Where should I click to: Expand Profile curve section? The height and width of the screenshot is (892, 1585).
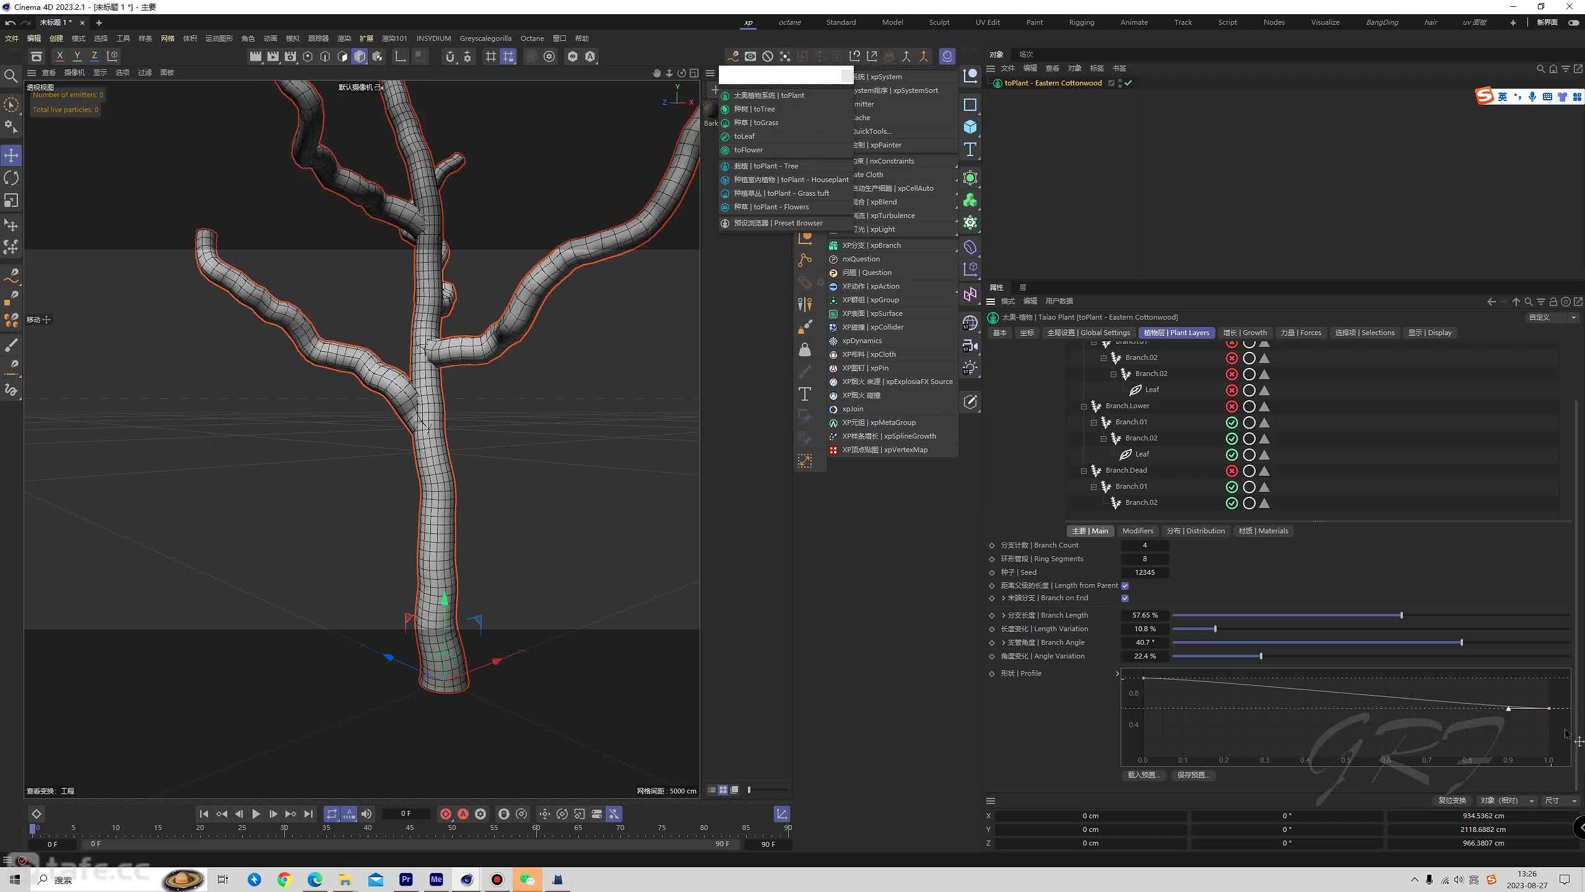pos(1117,673)
